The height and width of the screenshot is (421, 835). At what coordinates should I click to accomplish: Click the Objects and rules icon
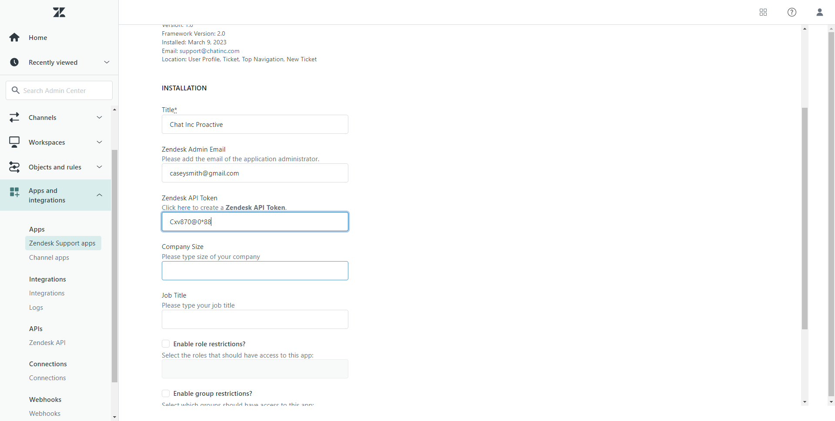[14, 167]
